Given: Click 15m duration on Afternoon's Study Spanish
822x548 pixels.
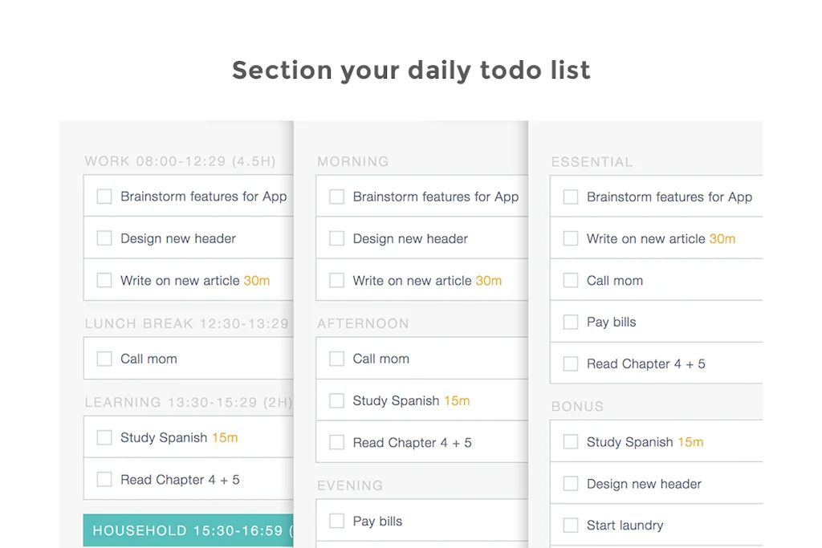Looking at the screenshot, I should pyautogui.click(x=457, y=400).
